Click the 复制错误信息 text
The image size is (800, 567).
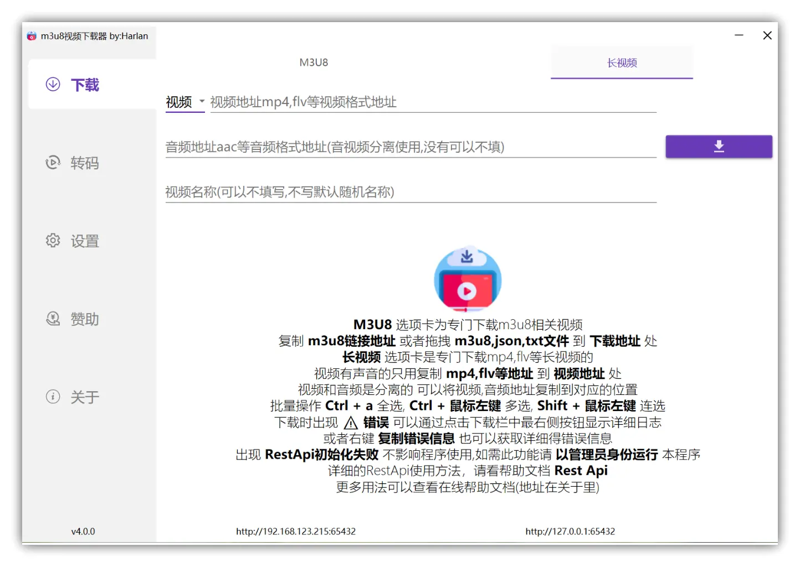coord(416,439)
